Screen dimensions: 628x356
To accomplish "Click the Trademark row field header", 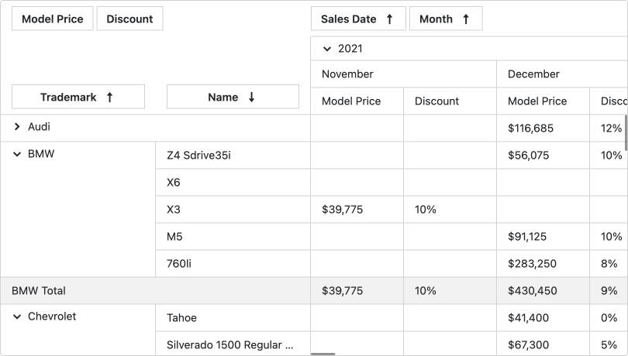I will [x=68, y=98].
